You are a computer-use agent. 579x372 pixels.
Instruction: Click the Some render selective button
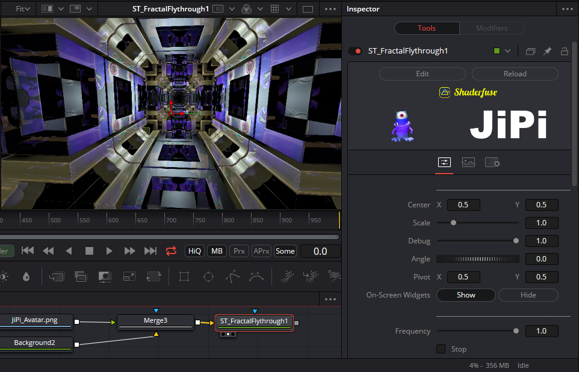285,251
